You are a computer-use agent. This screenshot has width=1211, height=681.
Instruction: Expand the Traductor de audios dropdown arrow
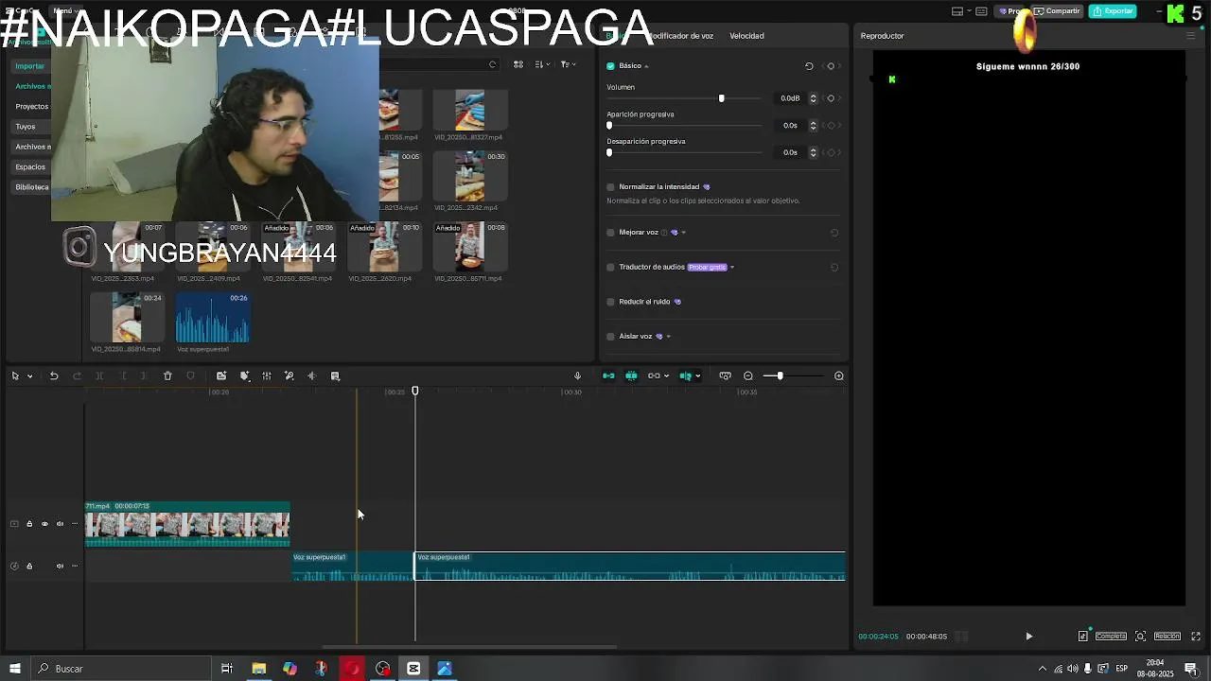[x=732, y=268]
